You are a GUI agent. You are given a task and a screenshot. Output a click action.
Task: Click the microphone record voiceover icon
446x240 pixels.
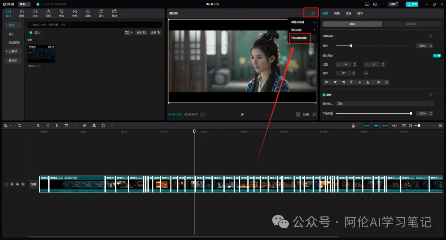pyautogui.click(x=353, y=126)
